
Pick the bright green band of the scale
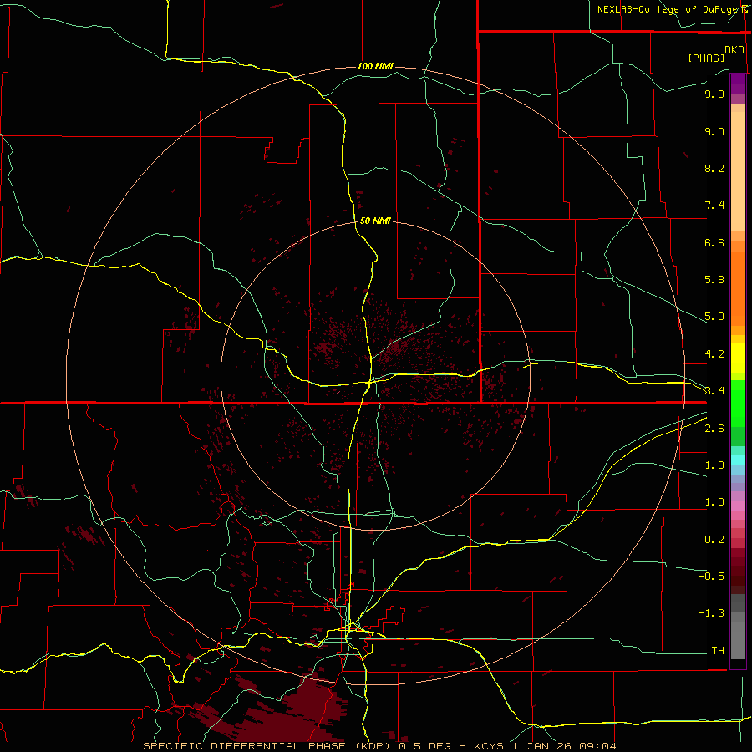coord(738,404)
